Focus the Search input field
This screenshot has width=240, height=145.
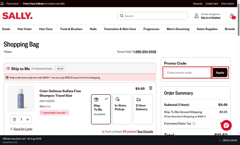click(x=152, y=16)
